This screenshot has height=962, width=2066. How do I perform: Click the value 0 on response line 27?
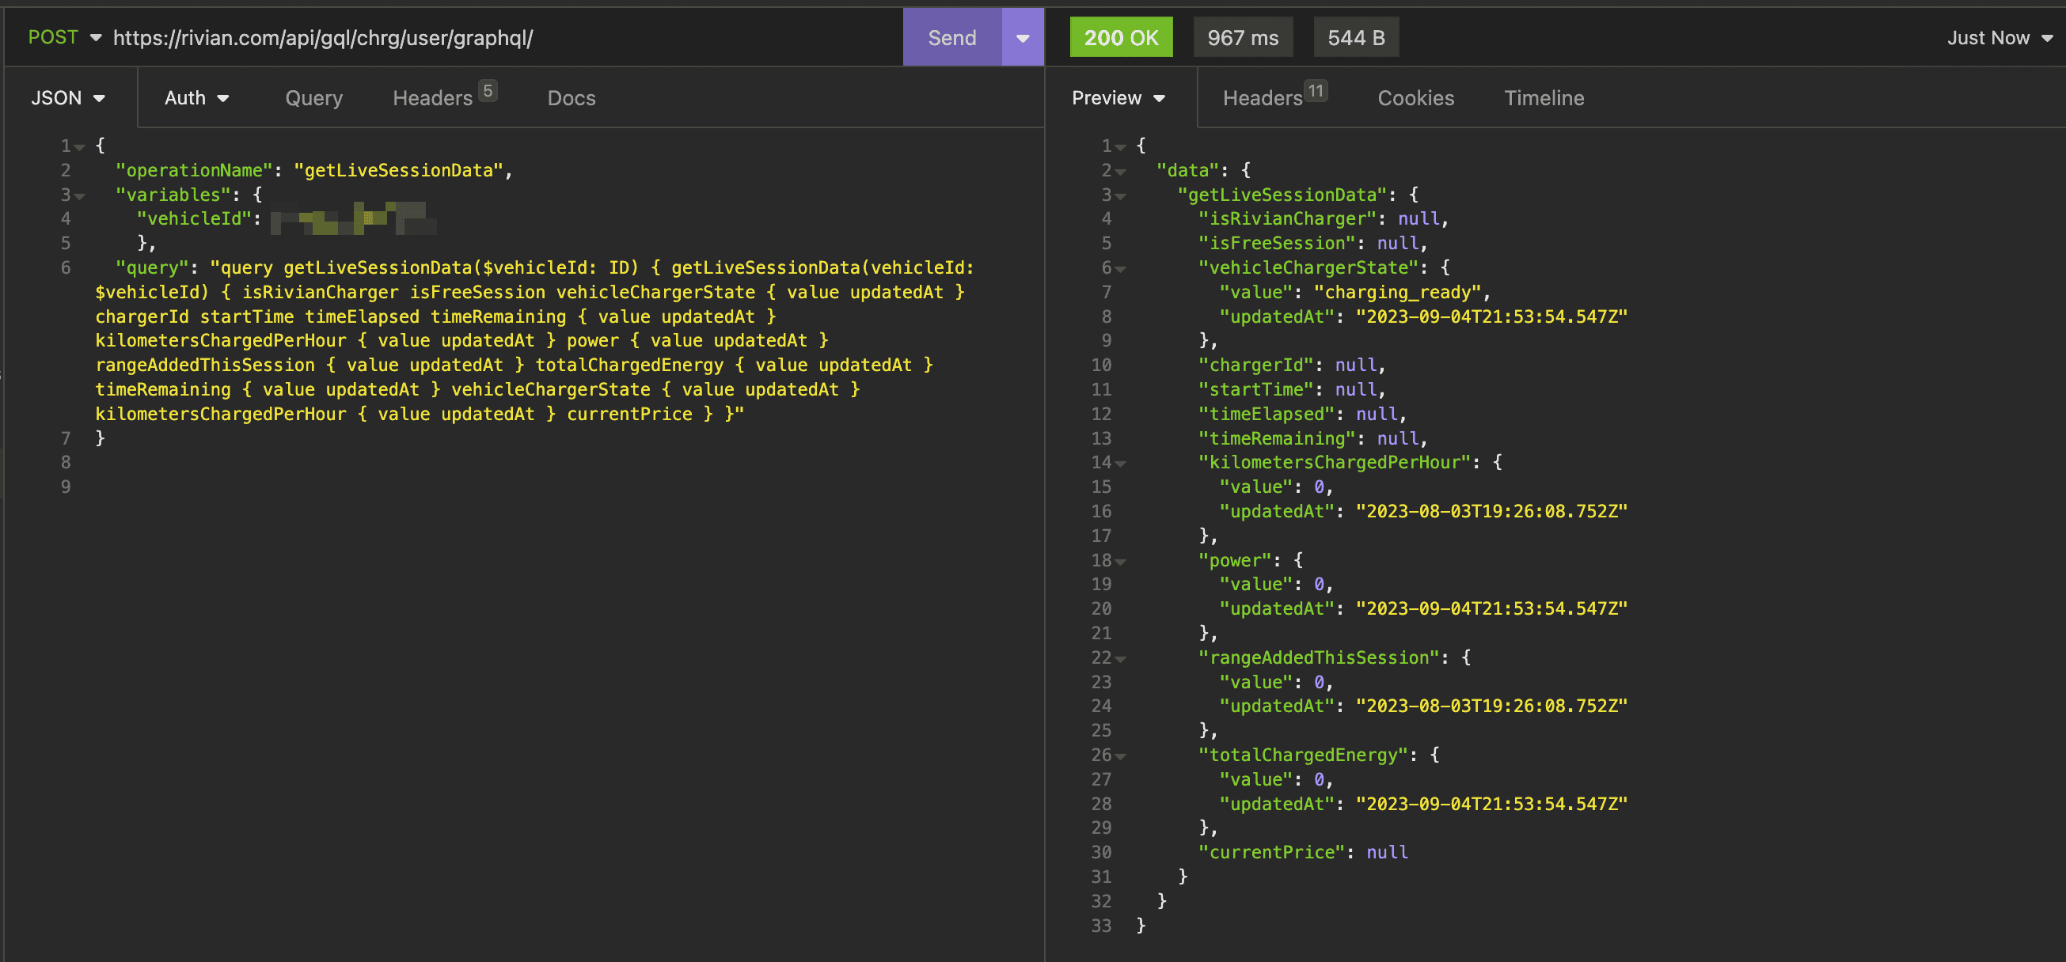pos(1319,779)
